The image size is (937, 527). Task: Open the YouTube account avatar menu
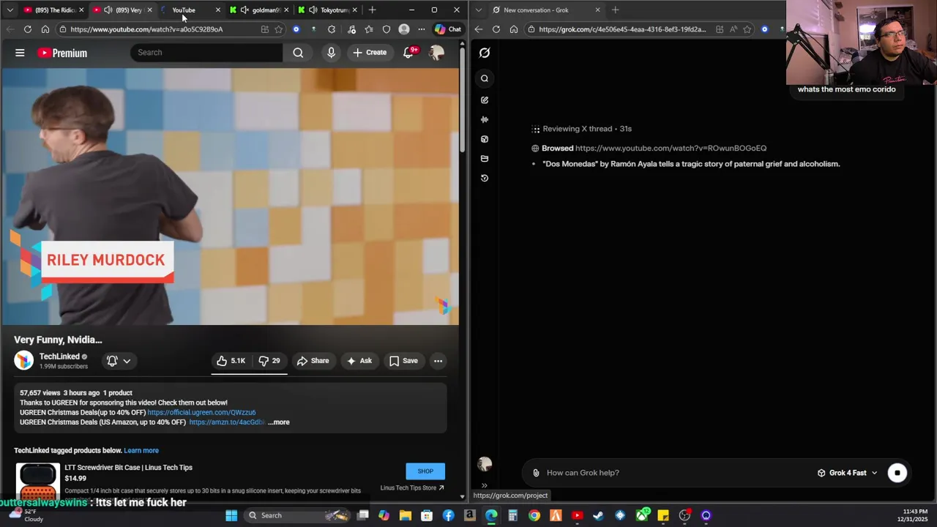tap(436, 53)
